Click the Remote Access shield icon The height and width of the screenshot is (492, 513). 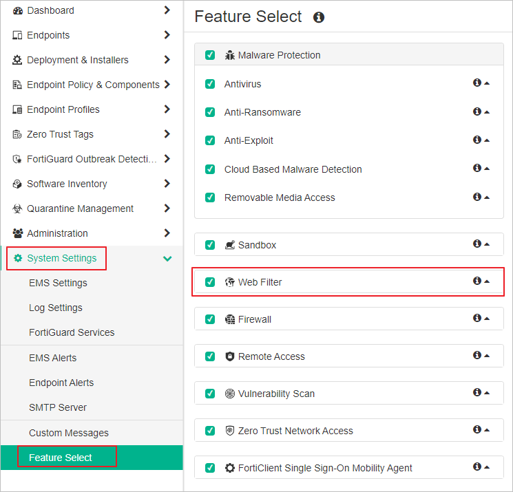point(230,356)
